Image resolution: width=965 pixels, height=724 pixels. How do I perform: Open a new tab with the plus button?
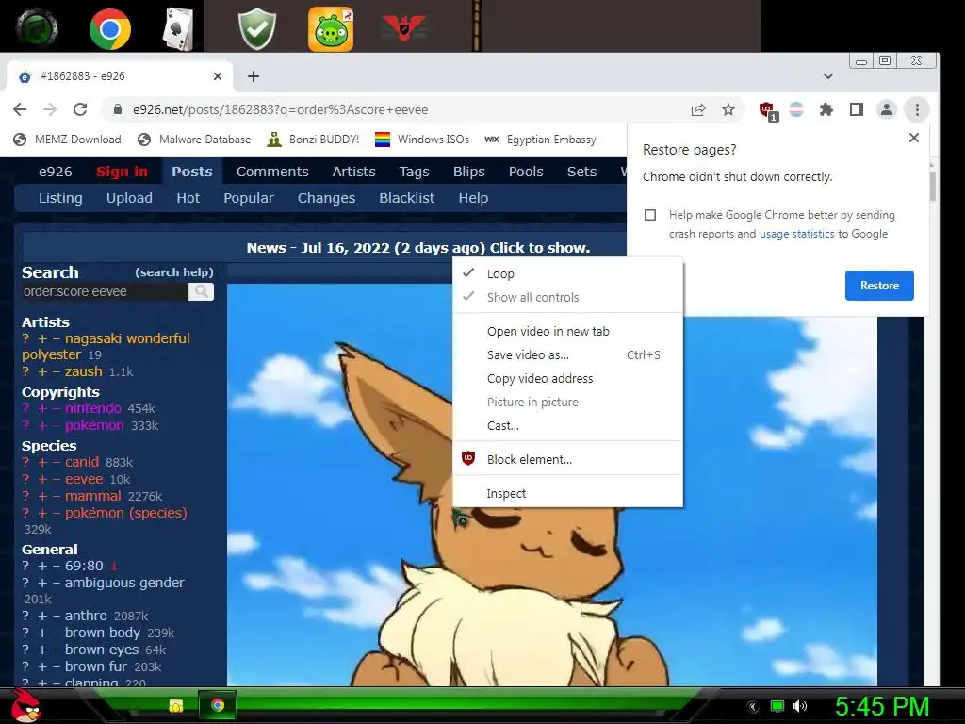click(253, 76)
